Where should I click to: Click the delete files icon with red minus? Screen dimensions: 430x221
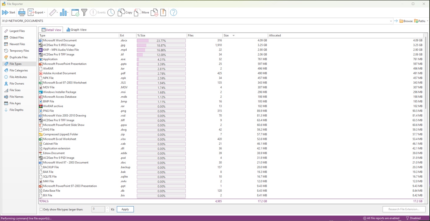point(154,12)
